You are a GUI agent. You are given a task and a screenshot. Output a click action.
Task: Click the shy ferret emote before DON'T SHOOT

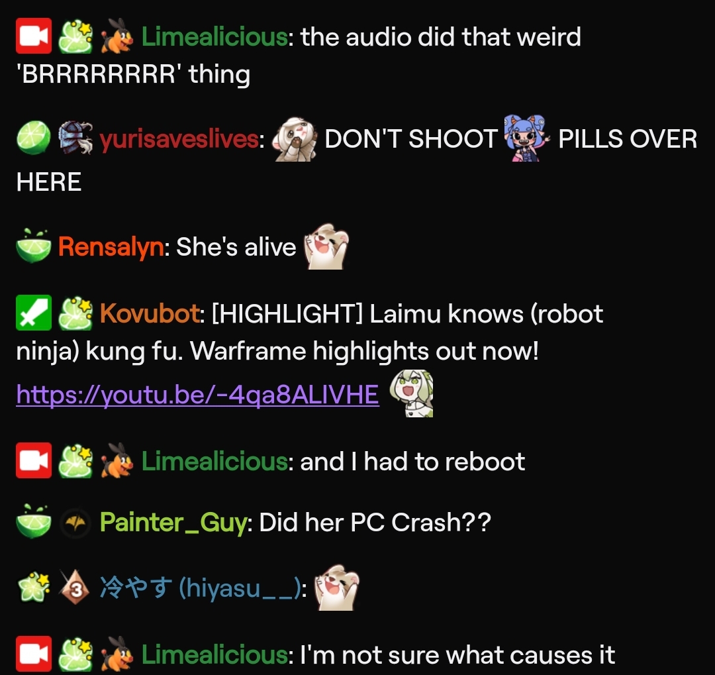[294, 138]
